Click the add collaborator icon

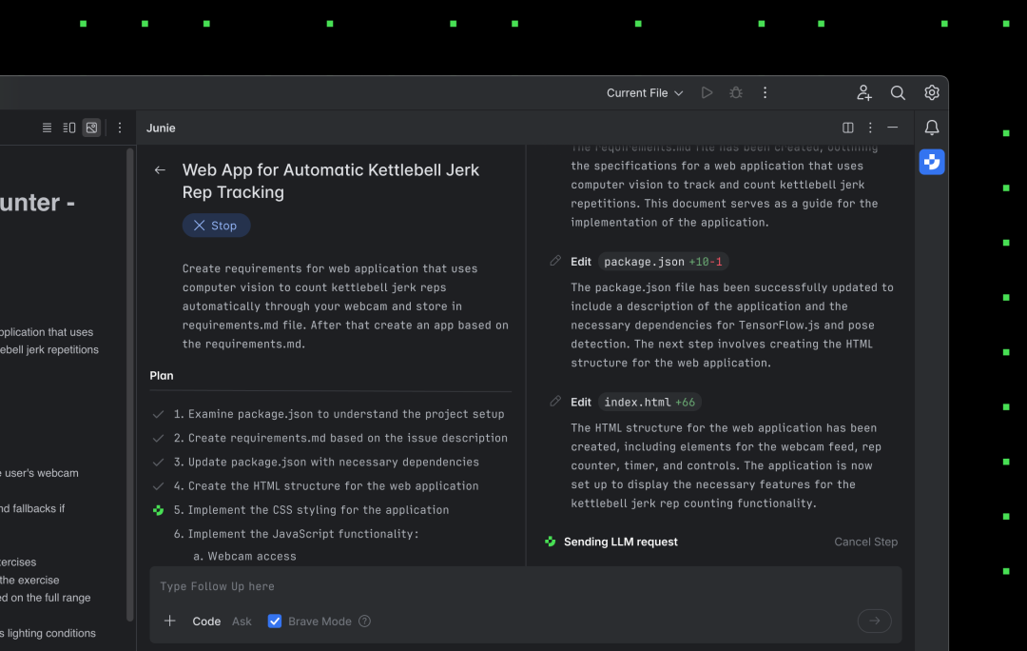[x=863, y=93]
